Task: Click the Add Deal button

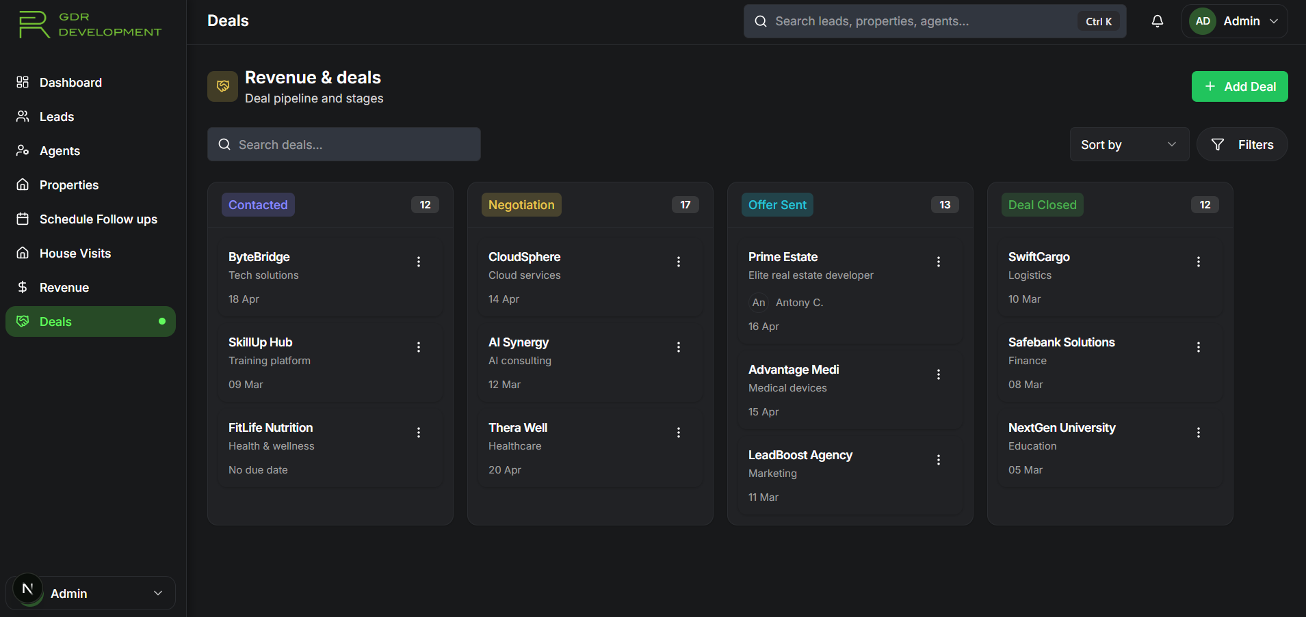Action: coord(1239,87)
